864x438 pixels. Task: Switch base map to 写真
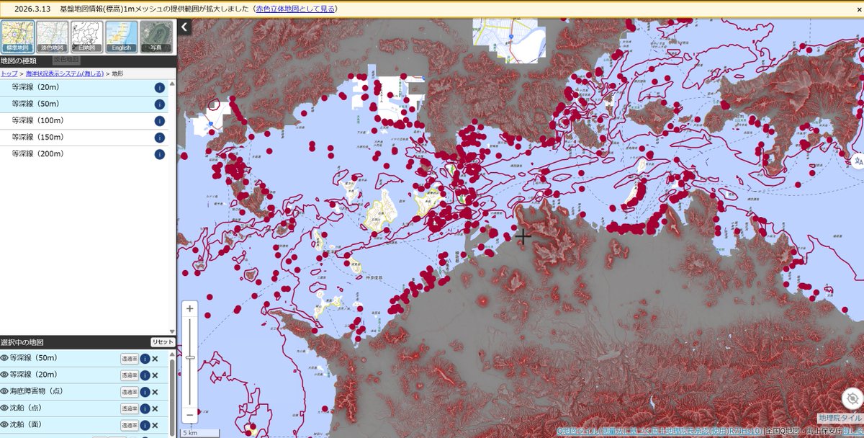tap(156, 36)
